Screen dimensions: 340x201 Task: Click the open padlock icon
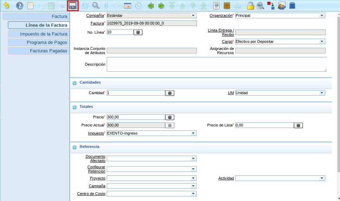(250, 6)
